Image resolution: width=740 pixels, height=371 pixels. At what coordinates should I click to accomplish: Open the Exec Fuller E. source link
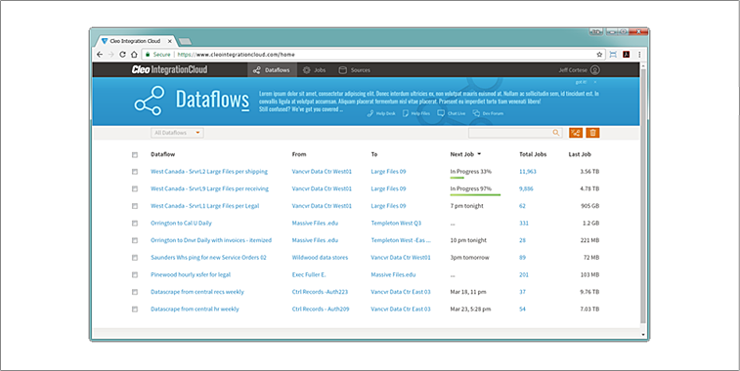pos(309,274)
